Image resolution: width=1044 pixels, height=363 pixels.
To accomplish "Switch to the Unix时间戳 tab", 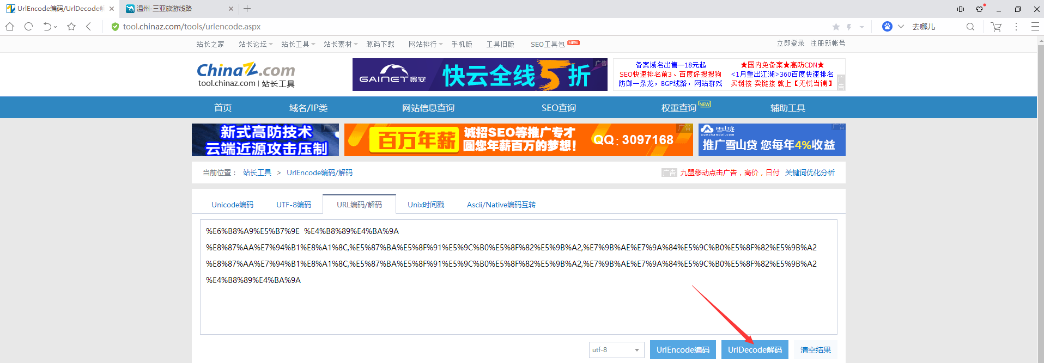I will 426,205.
